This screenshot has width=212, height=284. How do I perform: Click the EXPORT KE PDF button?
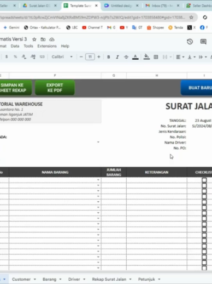coord(55,88)
